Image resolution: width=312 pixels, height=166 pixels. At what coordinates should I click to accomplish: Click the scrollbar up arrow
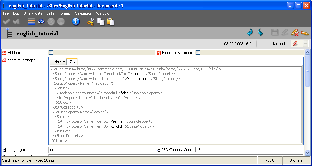click(x=307, y=52)
